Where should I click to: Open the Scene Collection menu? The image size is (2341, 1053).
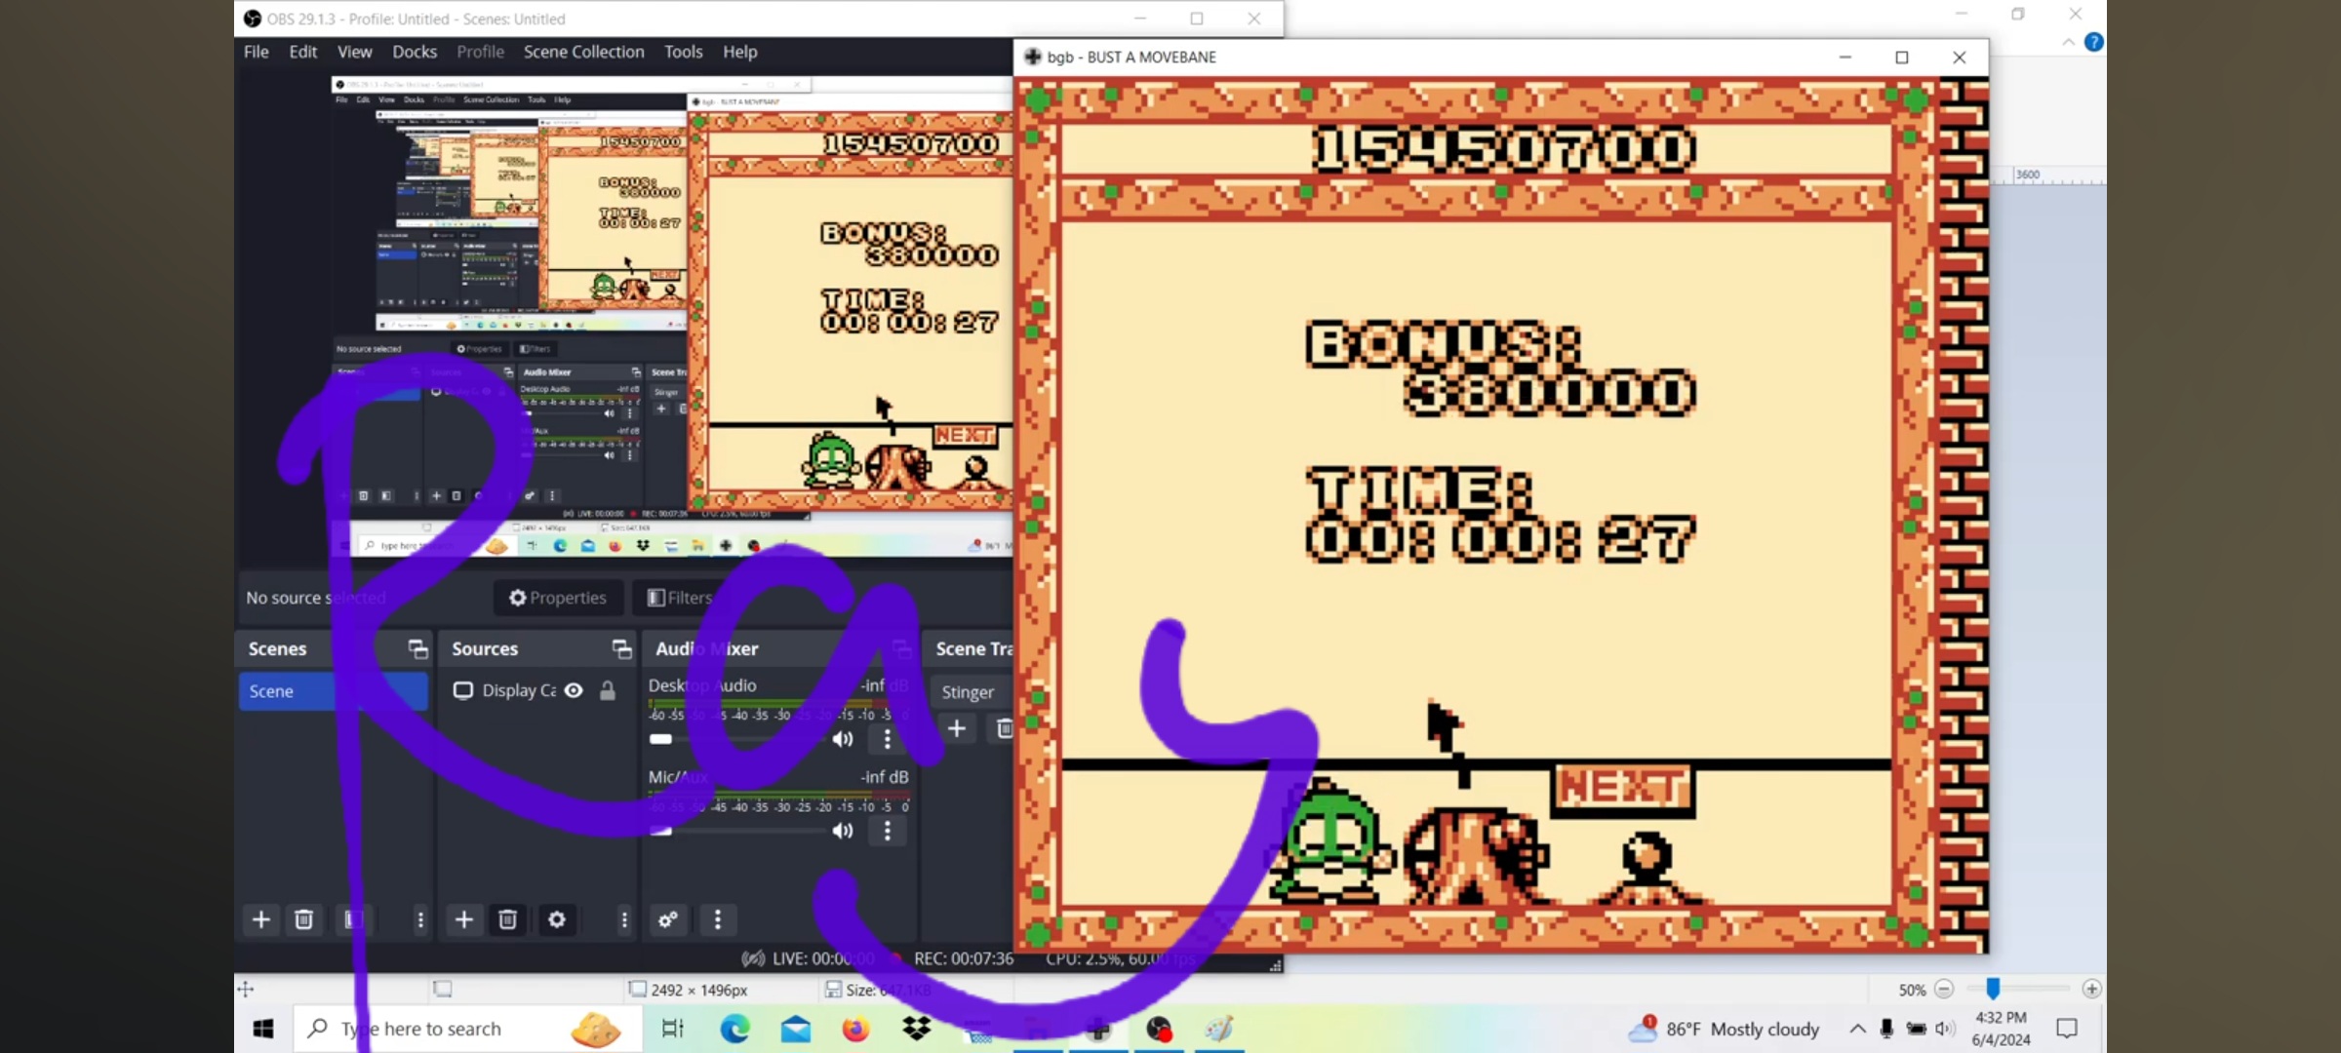583,52
